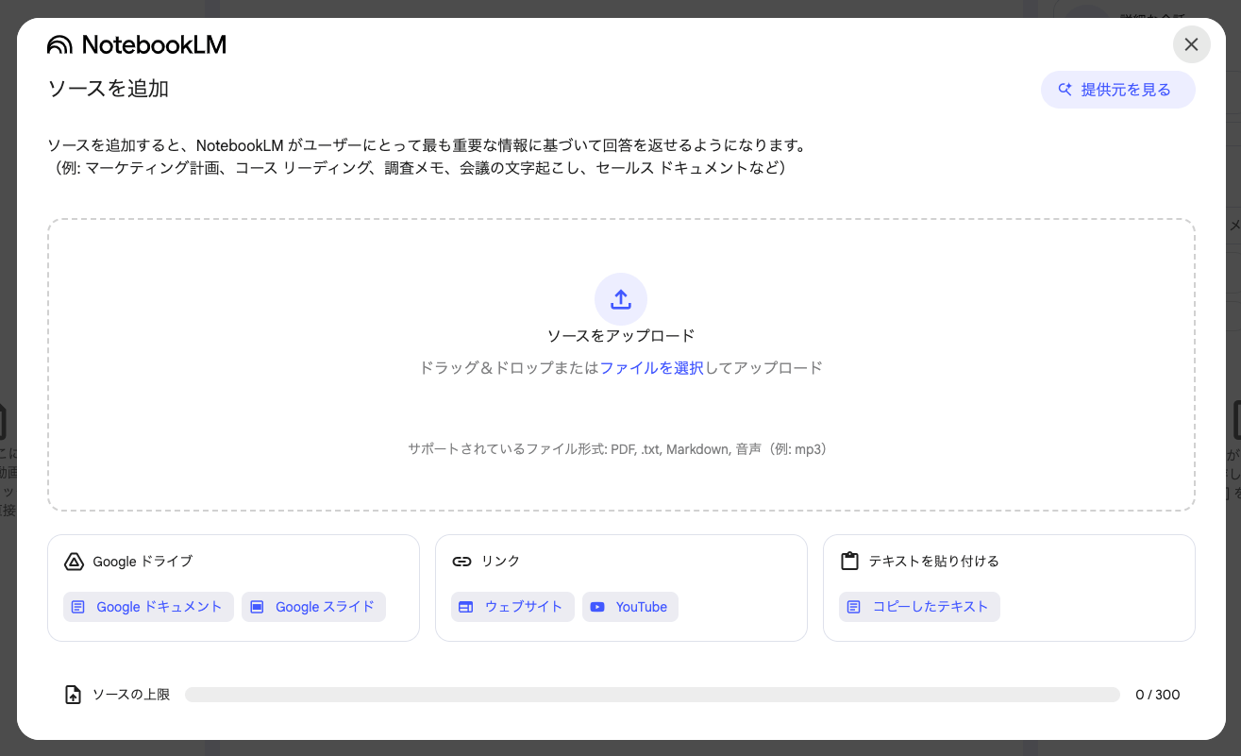Click the テキストを貼り付ける card label
Image resolution: width=1241 pixels, height=756 pixels.
(933, 562)
